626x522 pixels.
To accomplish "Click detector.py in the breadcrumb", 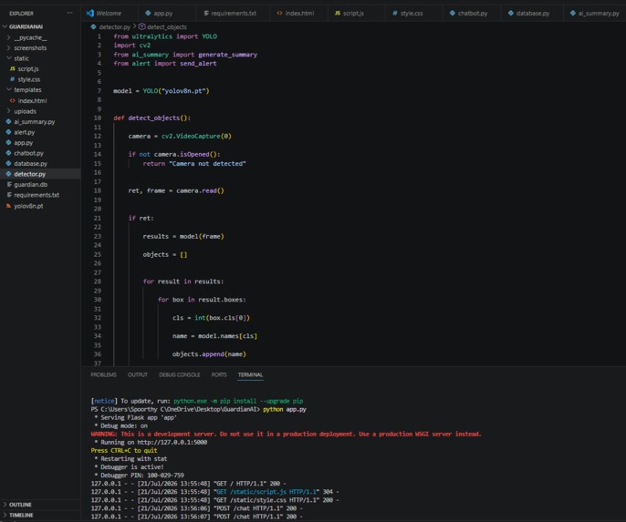I will tap(115, 27).
